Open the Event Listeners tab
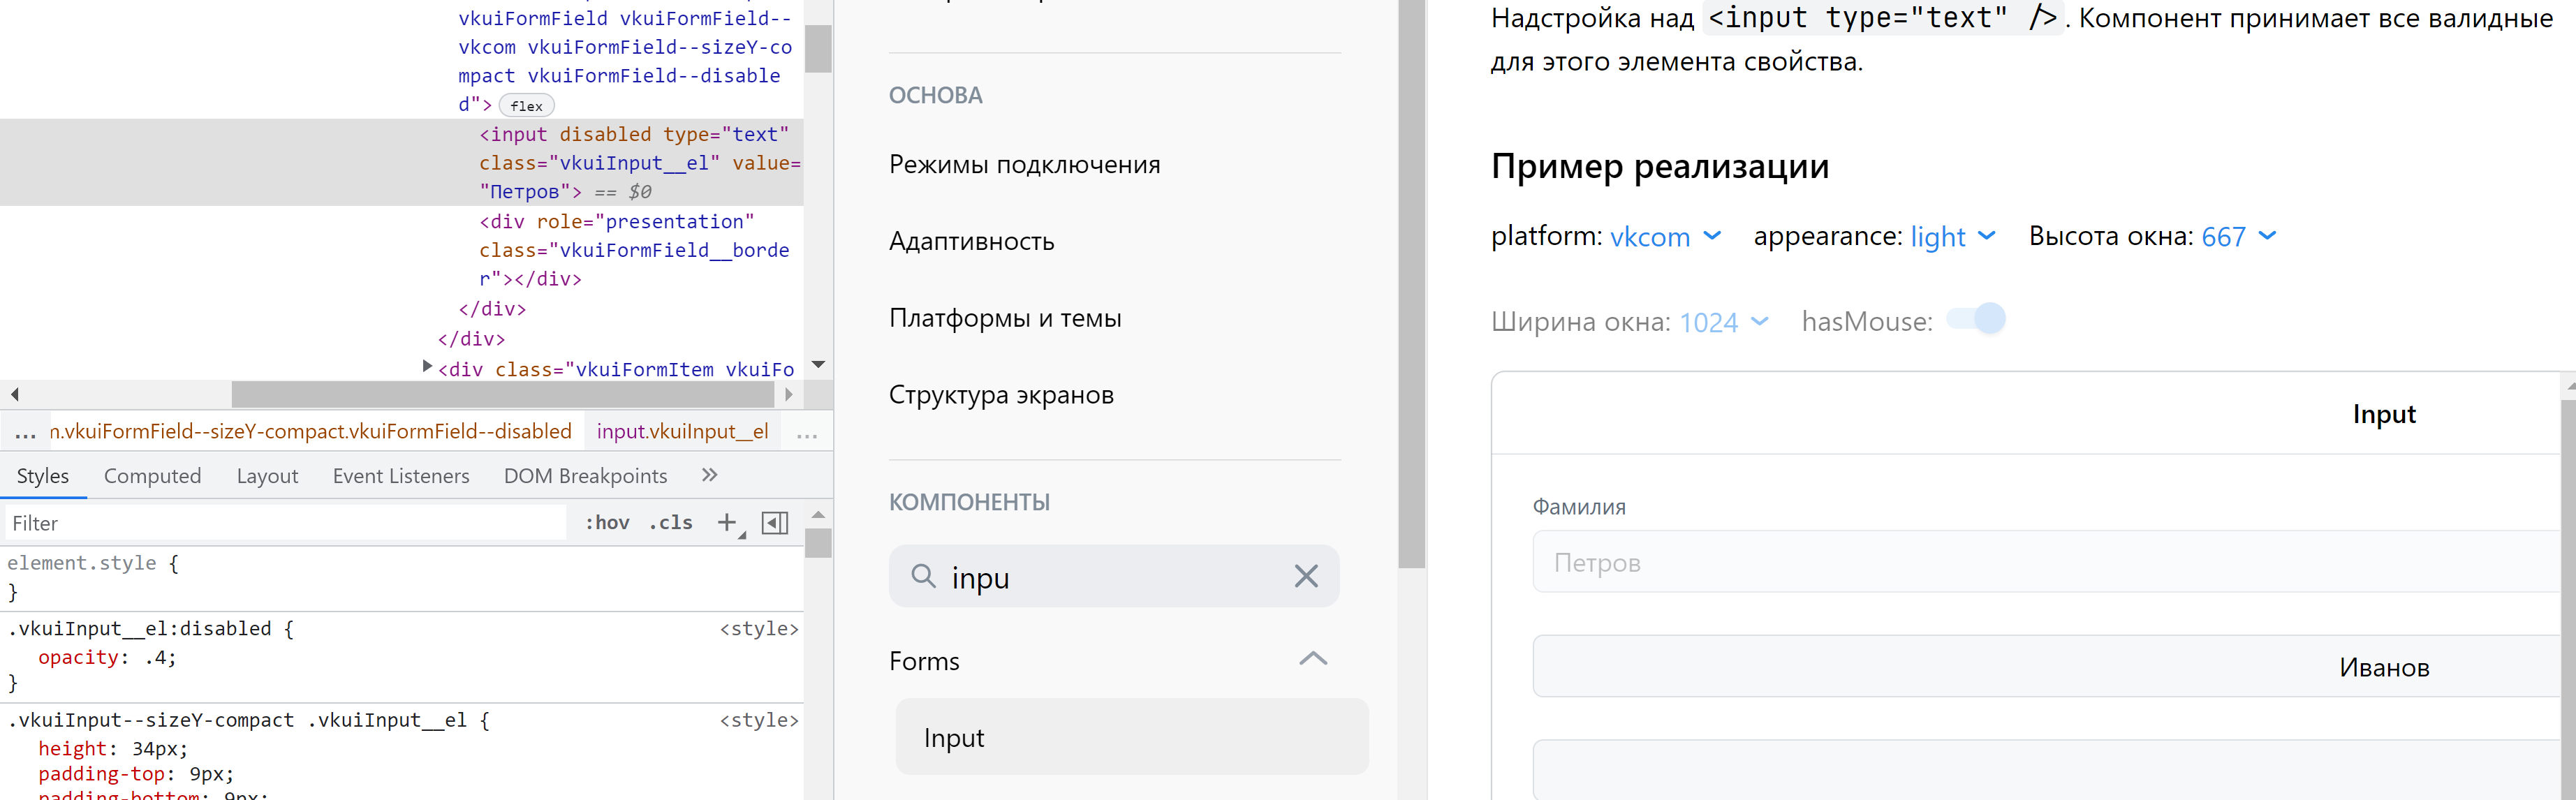 pos(400,476)
